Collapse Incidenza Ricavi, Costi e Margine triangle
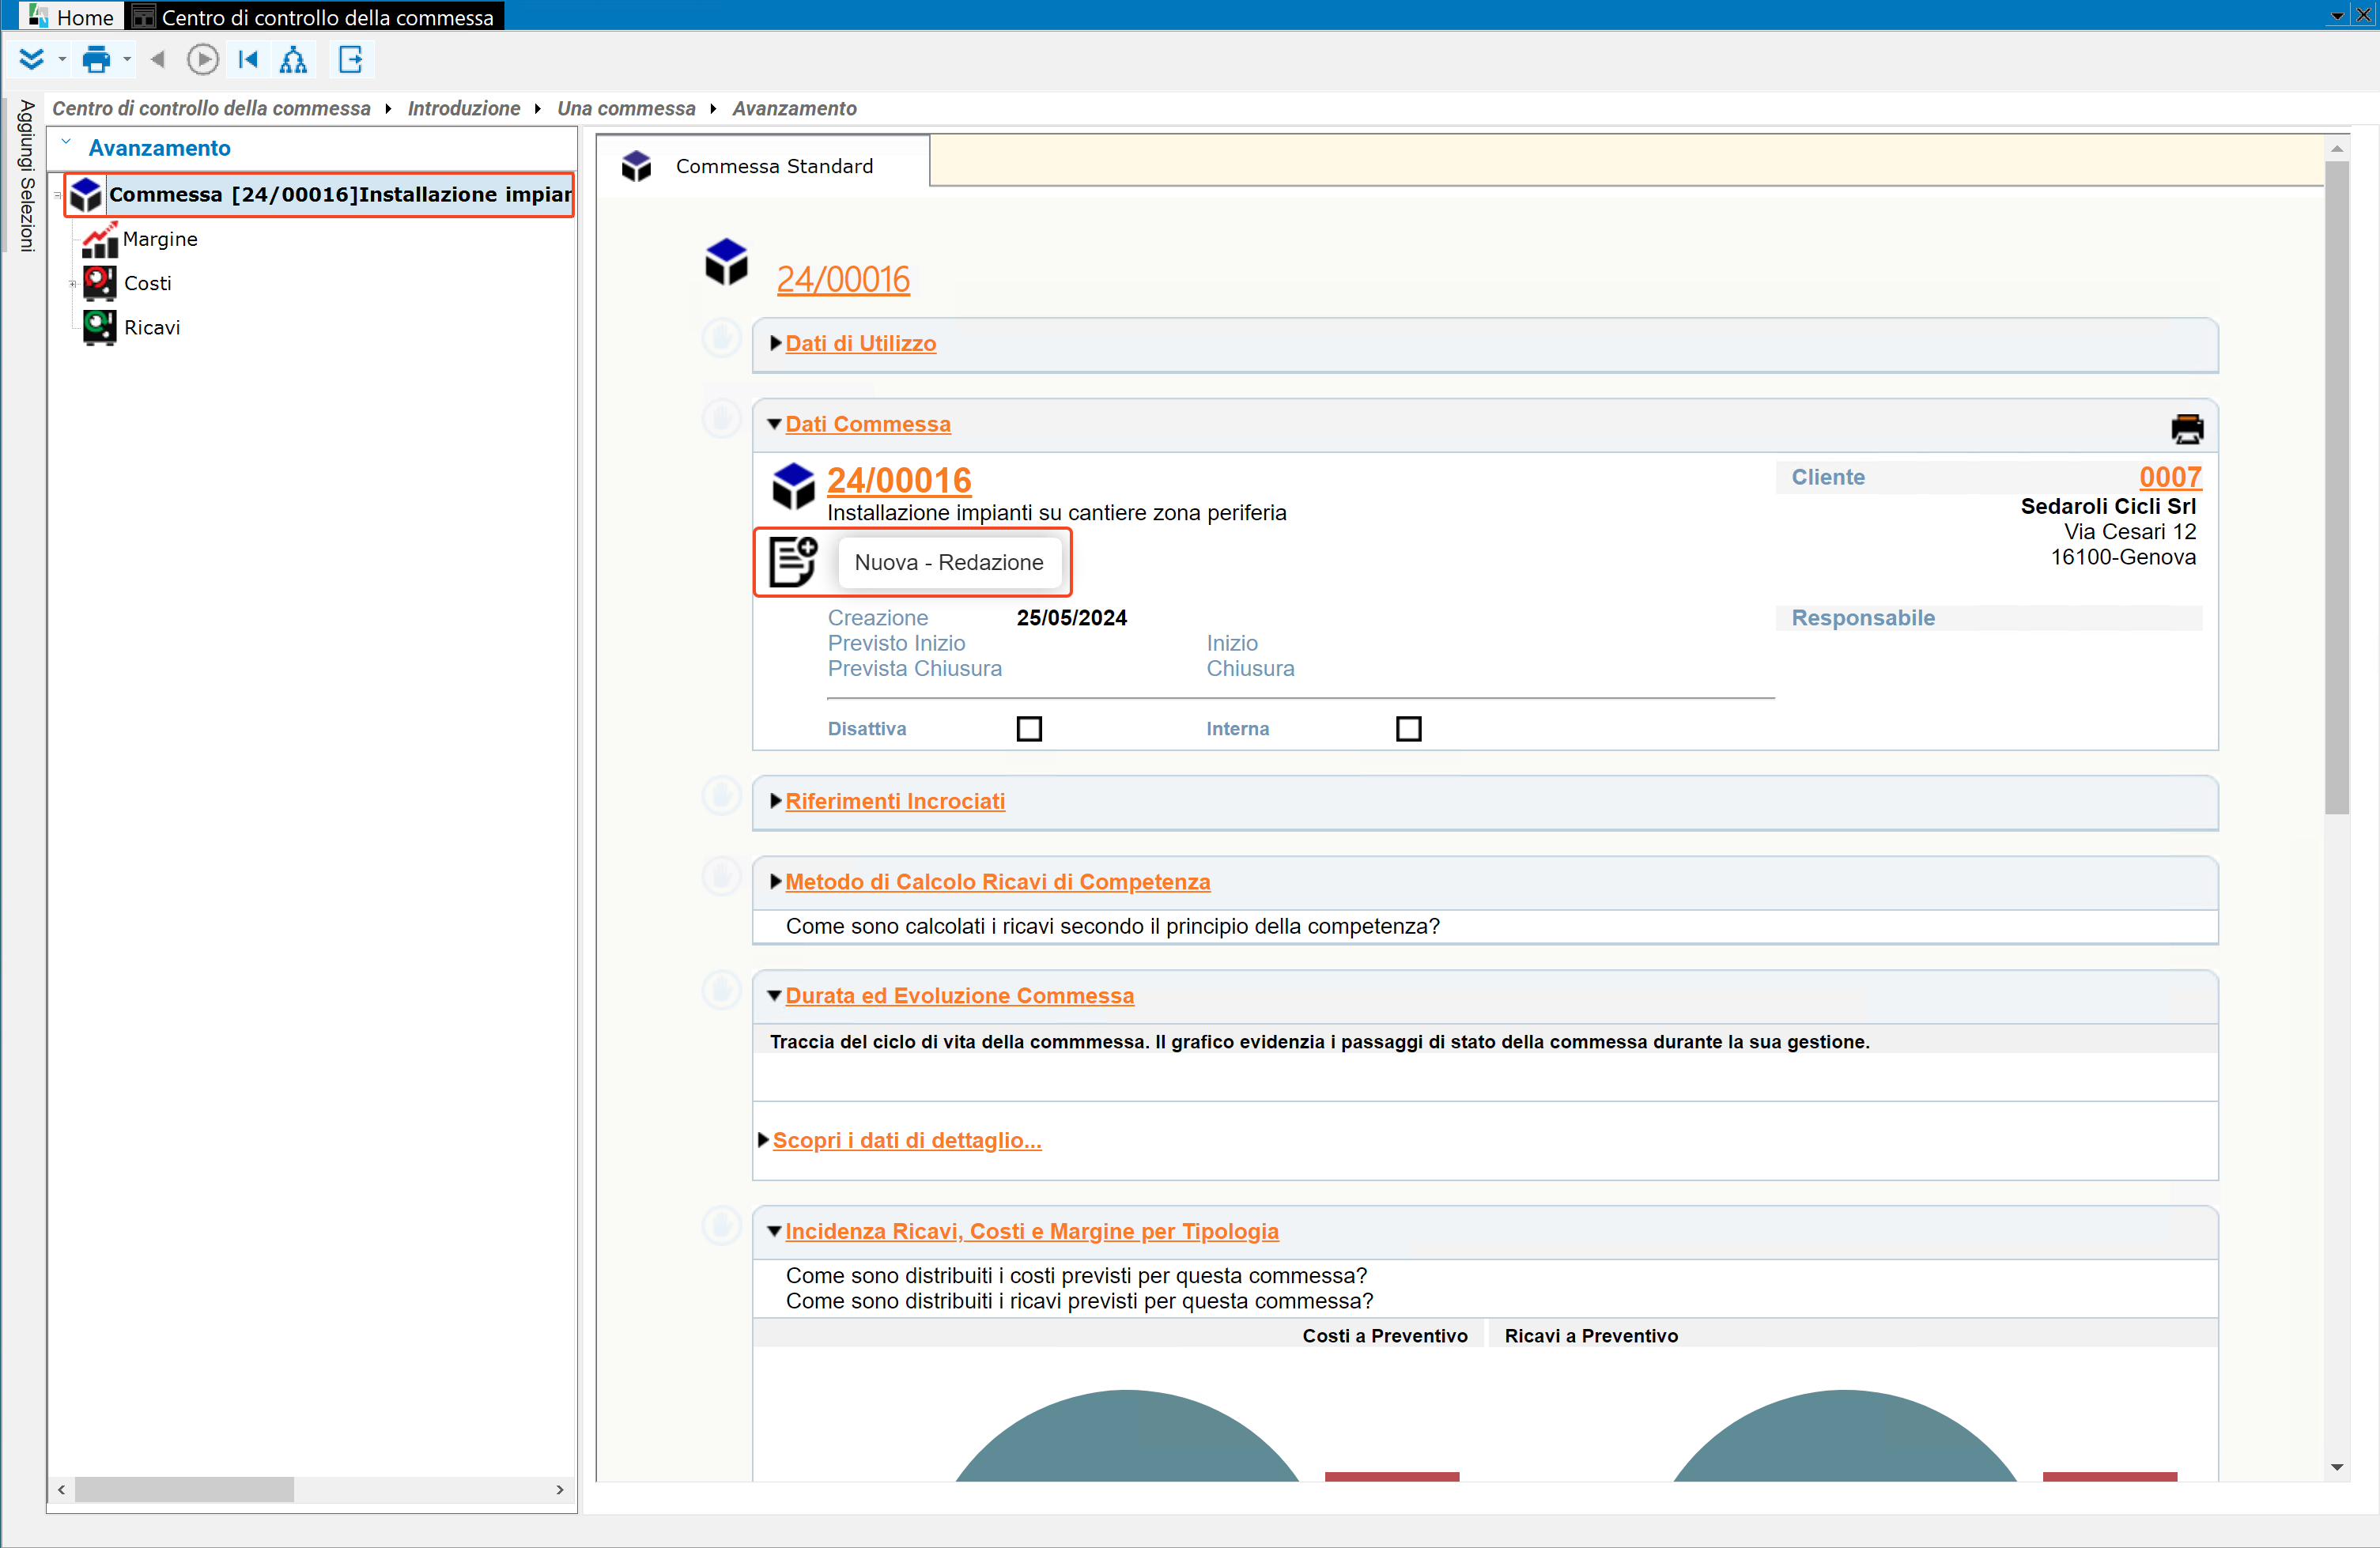Screen dimensions: 2380x1548 coord(774,1231)
